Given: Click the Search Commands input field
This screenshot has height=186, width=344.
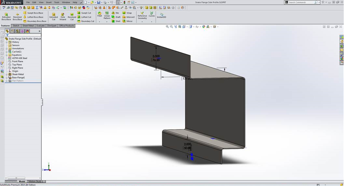Looking at the screenshot, I should click(x=301, y=2).
